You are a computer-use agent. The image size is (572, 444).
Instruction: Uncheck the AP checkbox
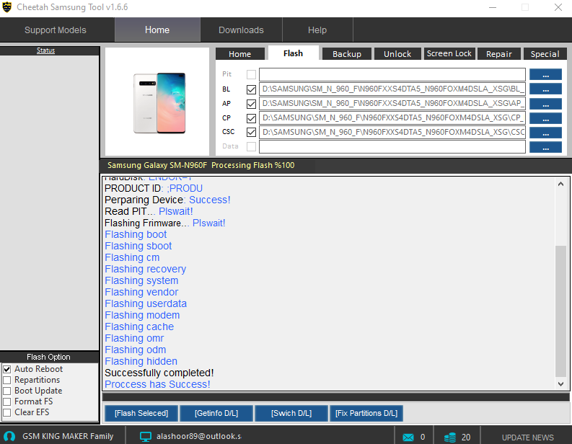251,104
